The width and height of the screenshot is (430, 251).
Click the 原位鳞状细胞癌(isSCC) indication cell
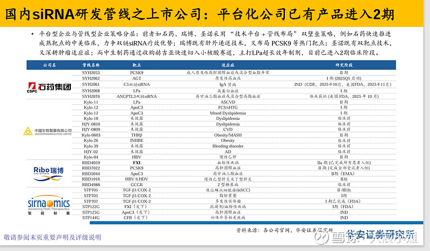228,190
